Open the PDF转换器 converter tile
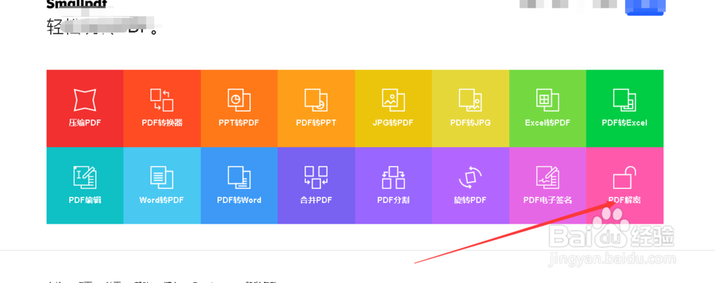Viewport: 715px width, 283px height. click(162, 109)
